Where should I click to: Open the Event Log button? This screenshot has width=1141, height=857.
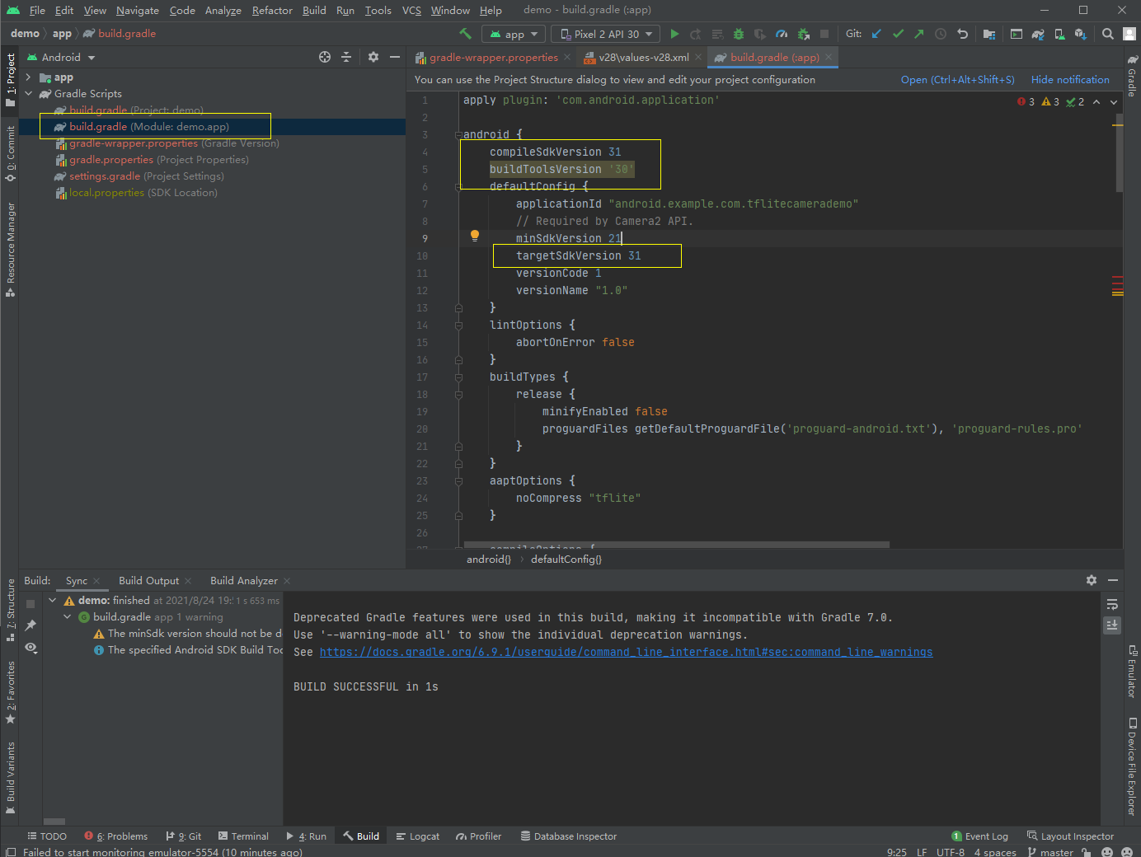coord(979,836)
